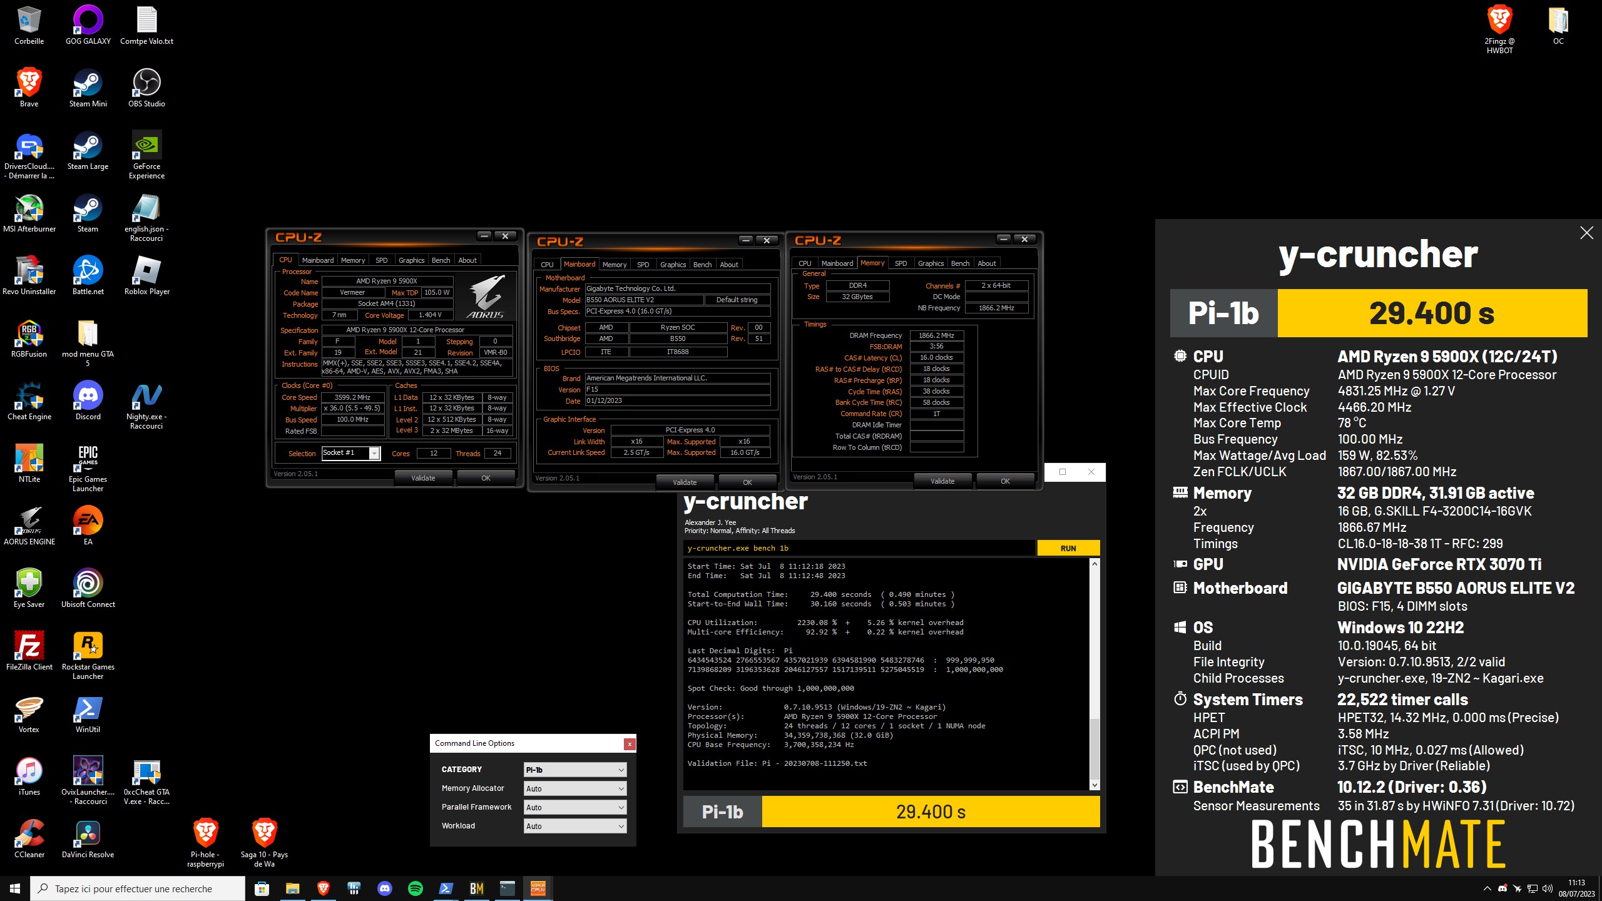Screen dimensions: 1602x901
Task: Open the Ubisoft Connect shortcut
Action: 88,588
